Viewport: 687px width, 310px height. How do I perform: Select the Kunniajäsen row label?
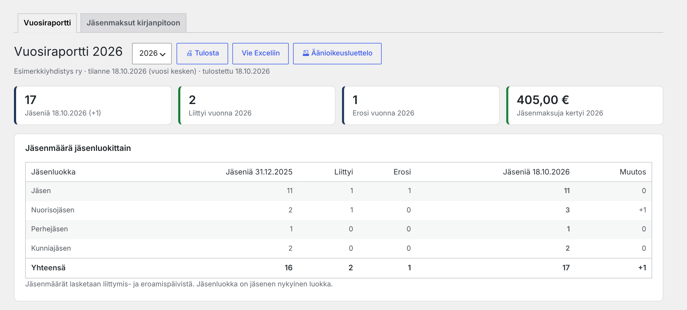51,249
